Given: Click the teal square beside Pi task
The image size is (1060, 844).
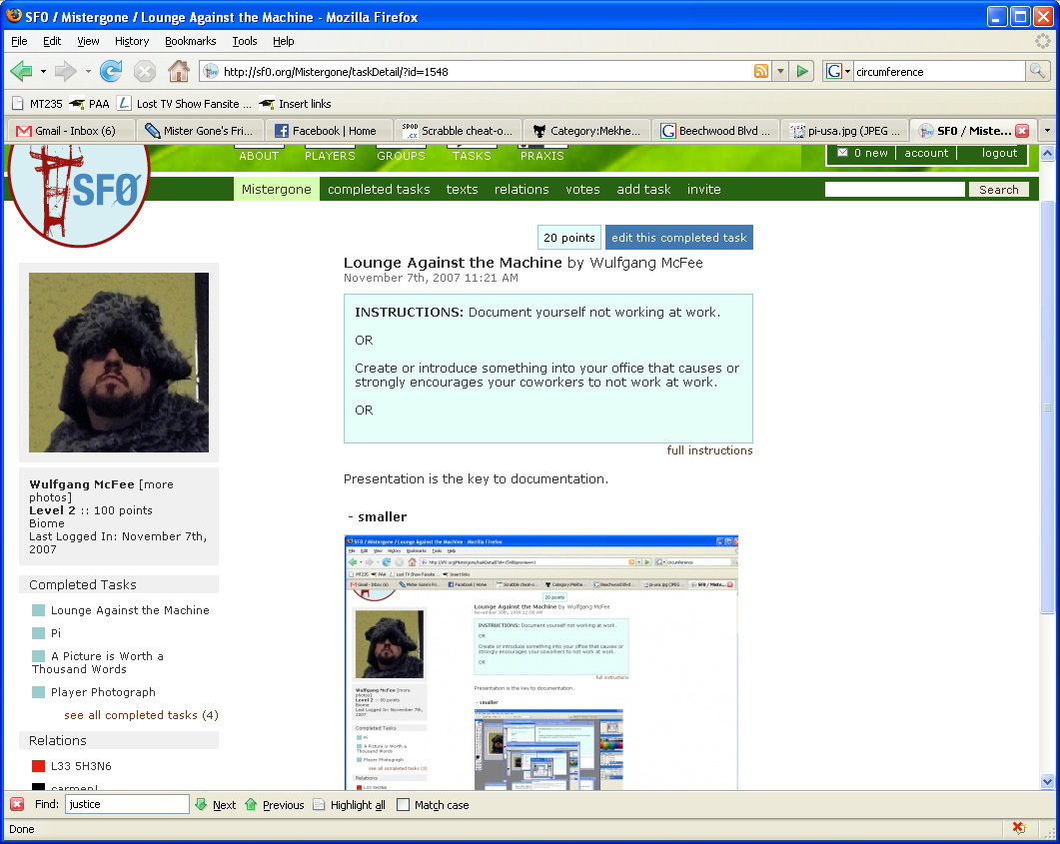Looking at the screenshot, I should [39, 633].
